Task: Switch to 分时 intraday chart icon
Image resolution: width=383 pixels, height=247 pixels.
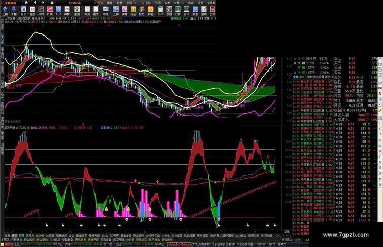Action: 41,10
